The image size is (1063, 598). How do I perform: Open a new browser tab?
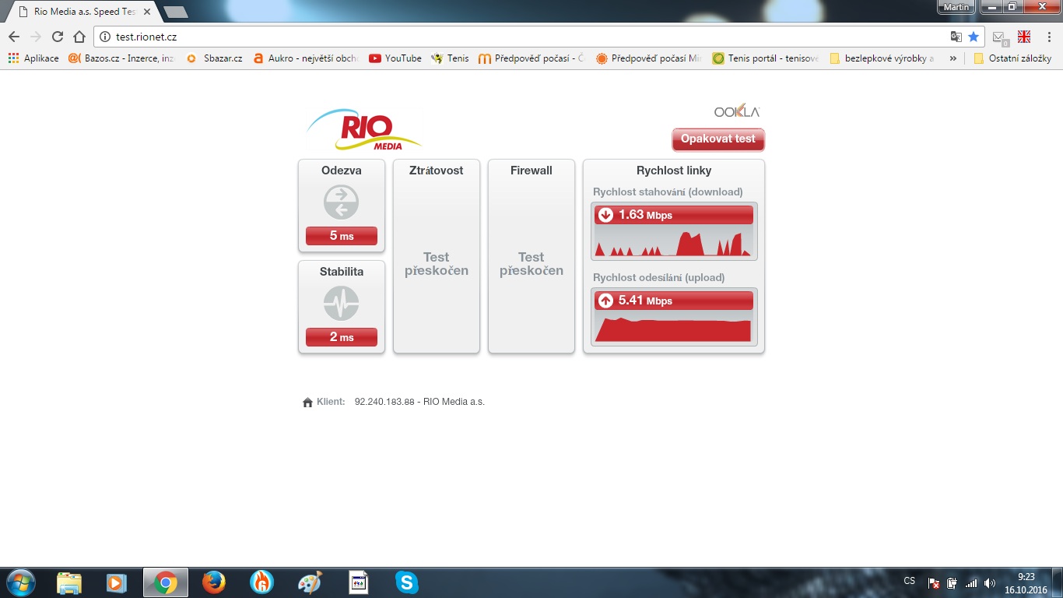tap(176, 12)
